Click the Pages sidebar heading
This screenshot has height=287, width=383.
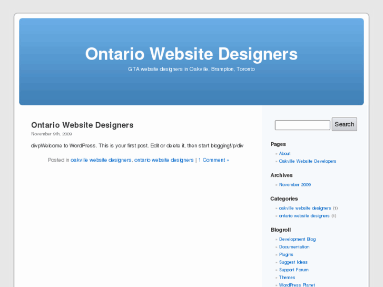pos(278,144)
